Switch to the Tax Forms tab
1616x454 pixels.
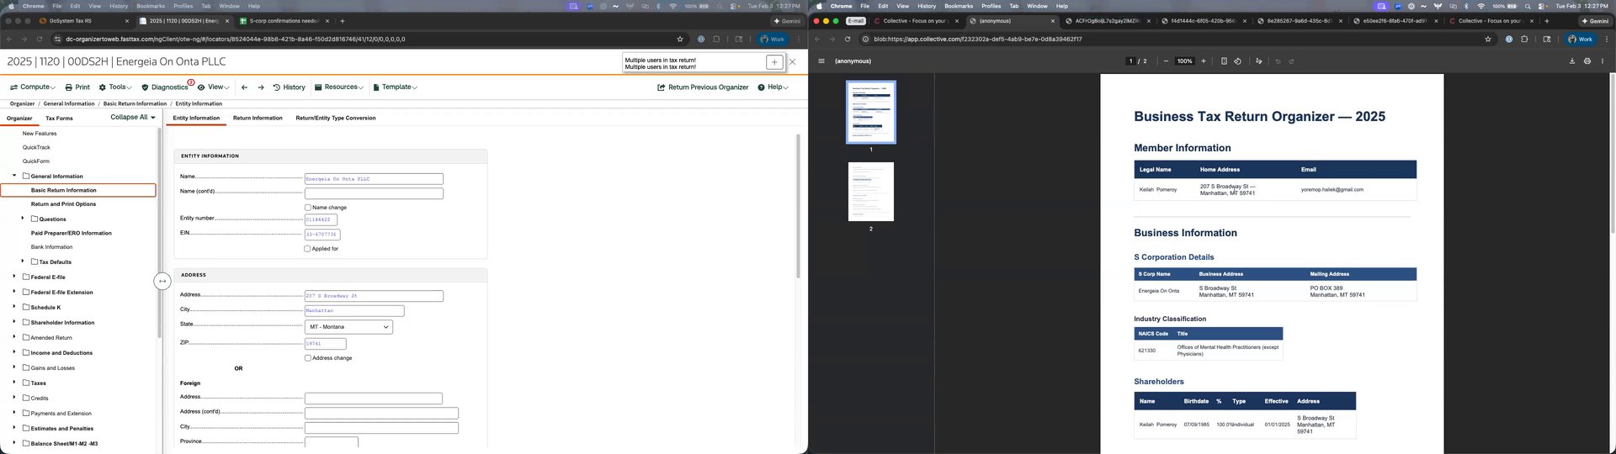pyautogui.click(x=59, y=119)
